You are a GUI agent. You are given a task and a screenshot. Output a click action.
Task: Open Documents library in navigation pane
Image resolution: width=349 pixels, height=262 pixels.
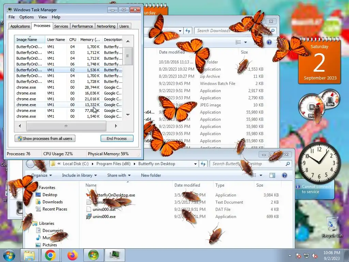click(x=53, y=231)
